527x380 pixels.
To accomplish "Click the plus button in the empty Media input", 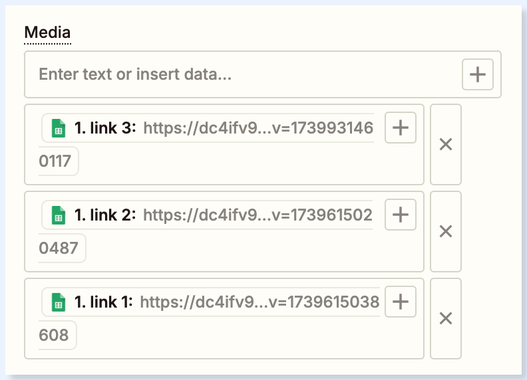I will 478,74.
